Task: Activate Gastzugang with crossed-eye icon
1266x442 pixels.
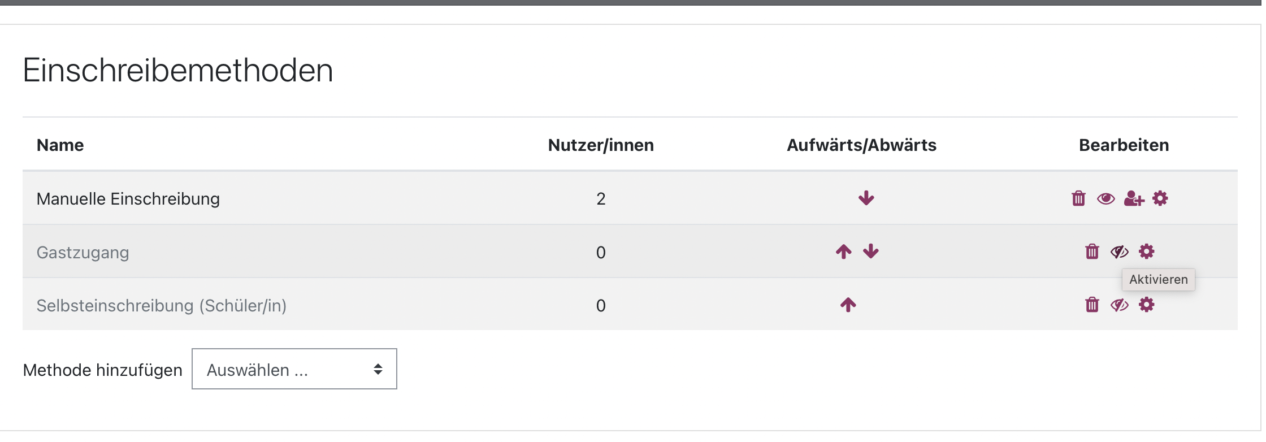Action: click(x=1119, y=252)
